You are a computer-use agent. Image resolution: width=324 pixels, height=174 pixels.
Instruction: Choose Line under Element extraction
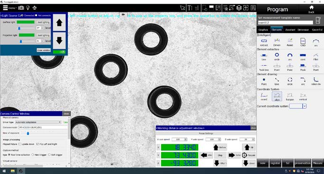coord(264,57)
